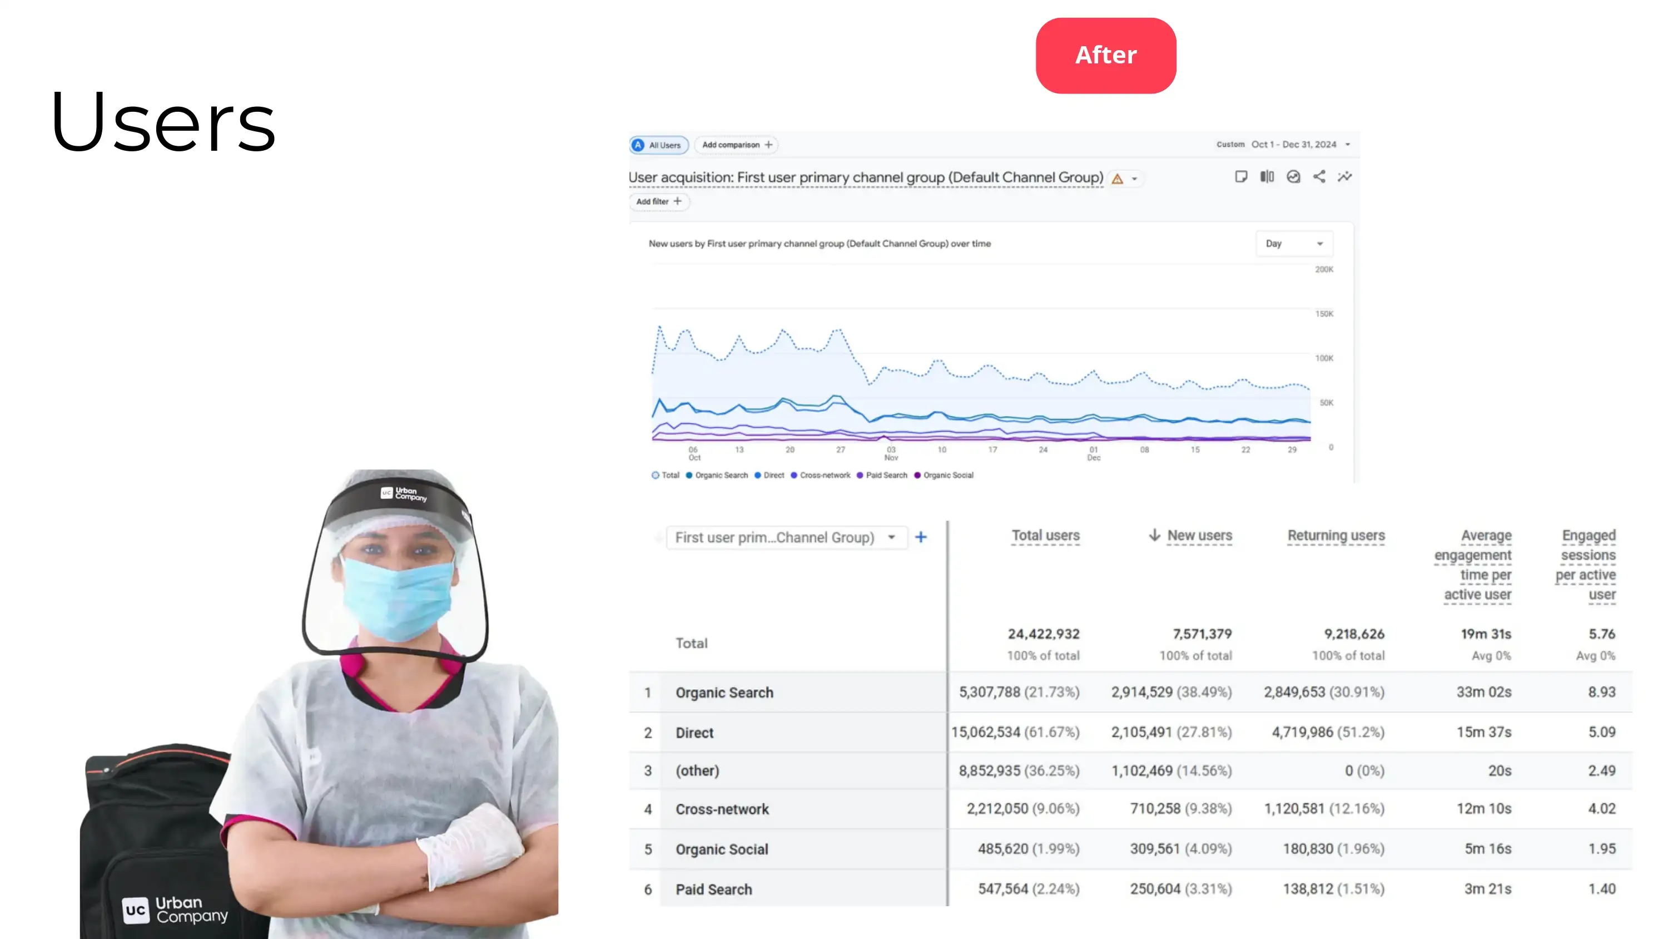Click the All Users segment chip icon
The height and width of the screenshot is (939, 1668).
[x=638, y=145]
